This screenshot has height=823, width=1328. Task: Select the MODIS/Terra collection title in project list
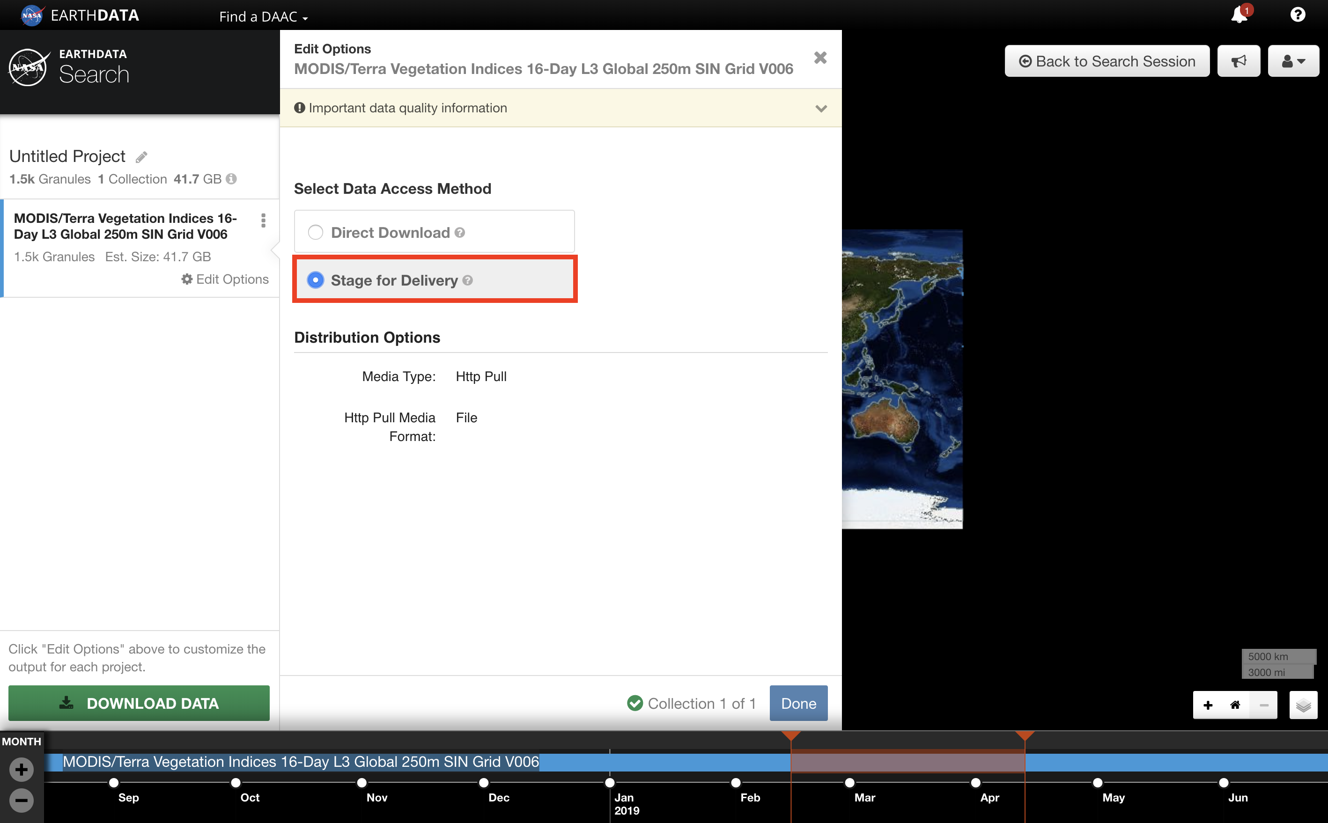(x=126, y=226)
